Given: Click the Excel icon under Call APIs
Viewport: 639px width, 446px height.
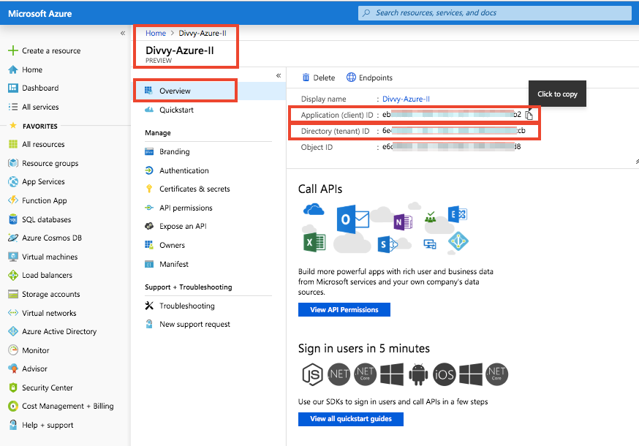Looking at the screenshot, I should (314, 242).
